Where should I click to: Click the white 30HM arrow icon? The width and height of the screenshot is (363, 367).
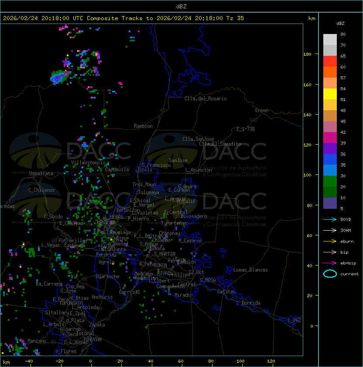point(330,230)
